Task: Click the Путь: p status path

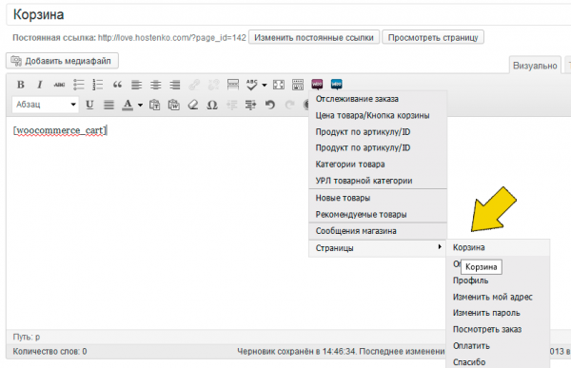Action: tap(27, 337)
